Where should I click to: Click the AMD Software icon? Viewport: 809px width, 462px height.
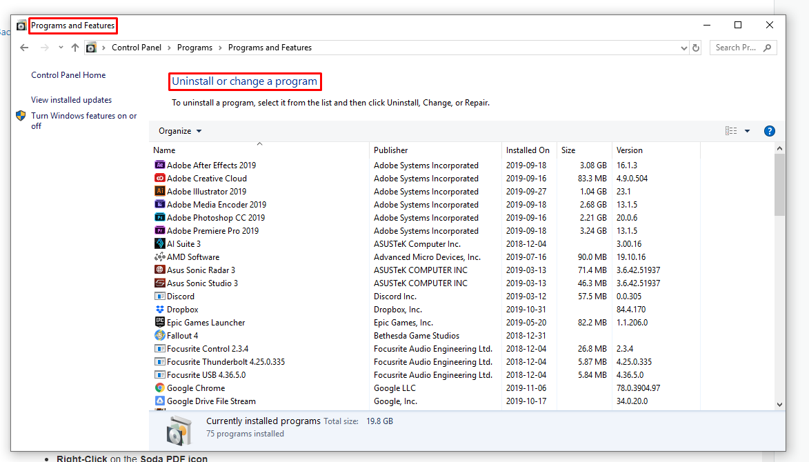(x=160, y=257)
